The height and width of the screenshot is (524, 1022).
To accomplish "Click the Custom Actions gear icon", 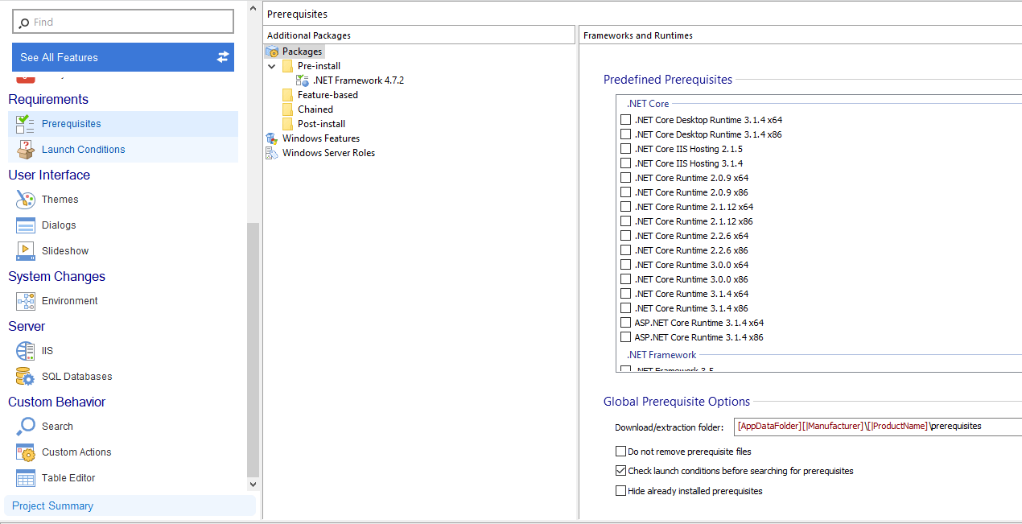I will 26,452.
